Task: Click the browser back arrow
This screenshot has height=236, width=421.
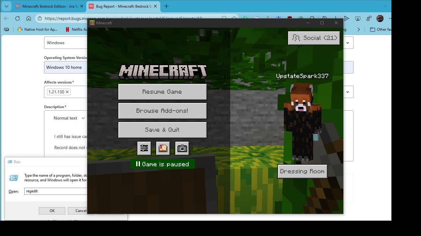Action: point(6,18)
